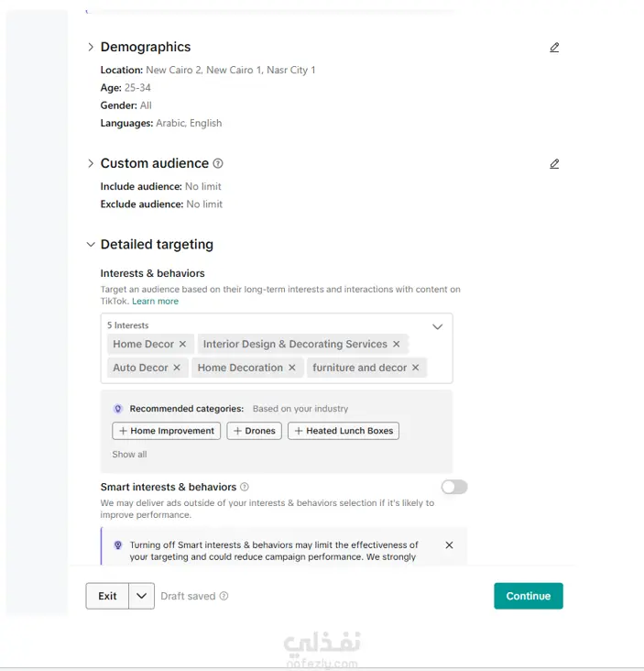The height and width of the screenshot is (671, 644).
Task: Click the Custom audience edit pencil icon
Action: (x=554, y=163)
